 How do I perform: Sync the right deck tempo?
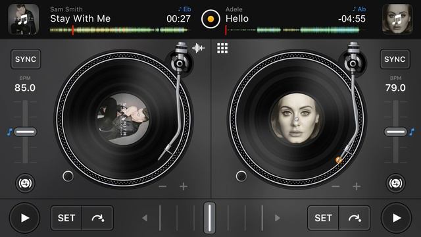[x=395, y=59]
